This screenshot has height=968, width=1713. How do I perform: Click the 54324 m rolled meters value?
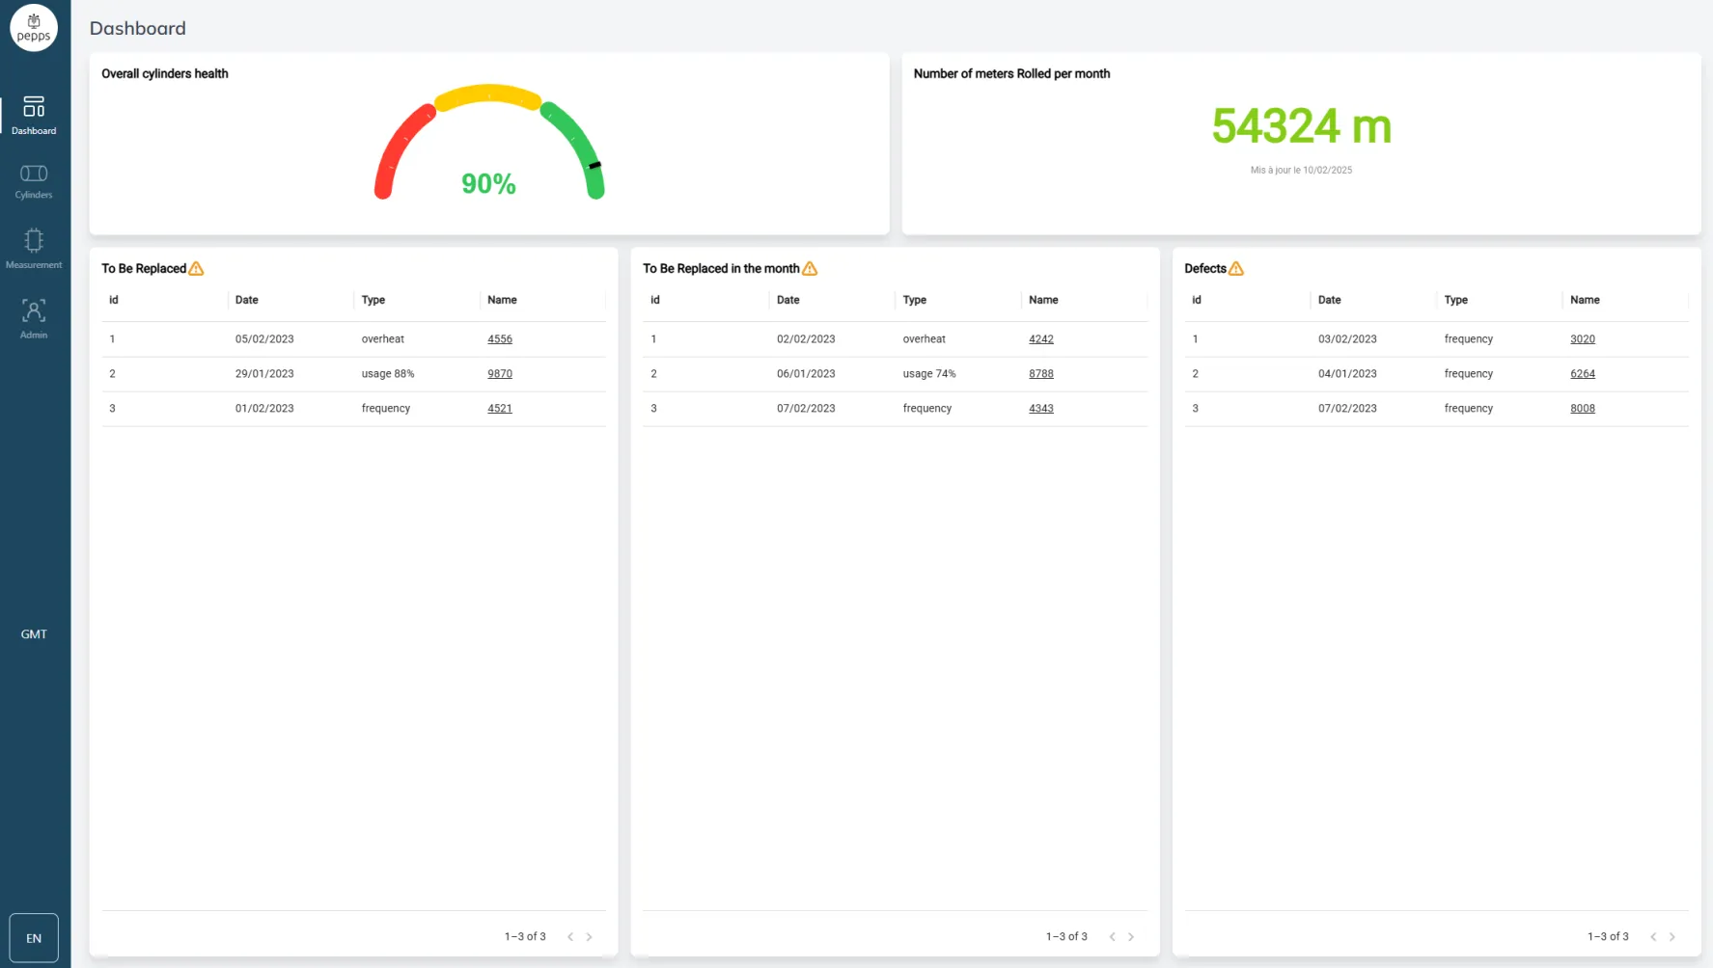pos(1301,126)
